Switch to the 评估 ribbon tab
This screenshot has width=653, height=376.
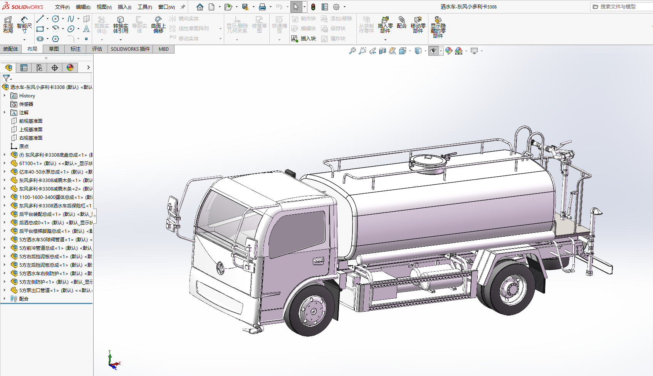(x=97, y=49)
